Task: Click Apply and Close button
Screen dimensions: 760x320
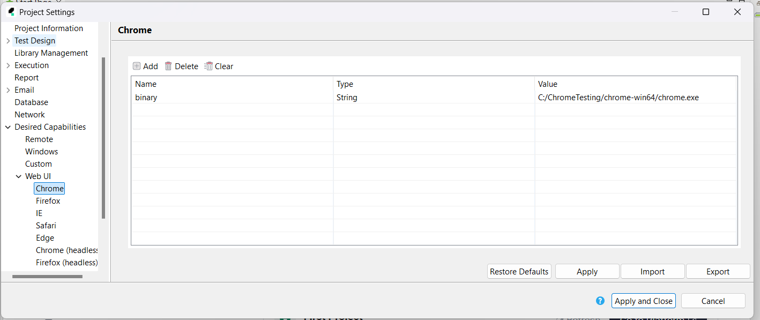Action: tap(643, 301)
